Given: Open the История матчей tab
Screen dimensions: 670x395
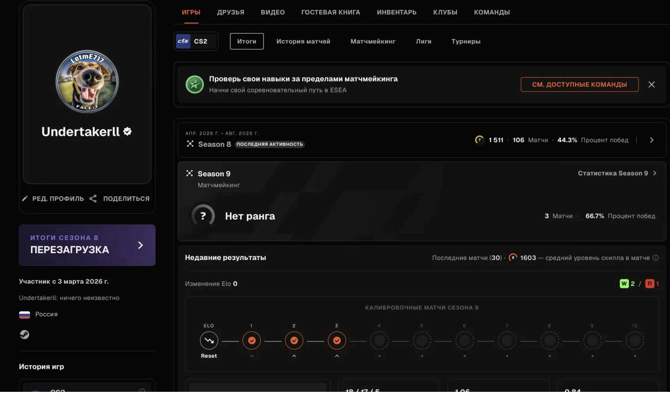Looking at the screenshot, I should (x=303, y=41).
